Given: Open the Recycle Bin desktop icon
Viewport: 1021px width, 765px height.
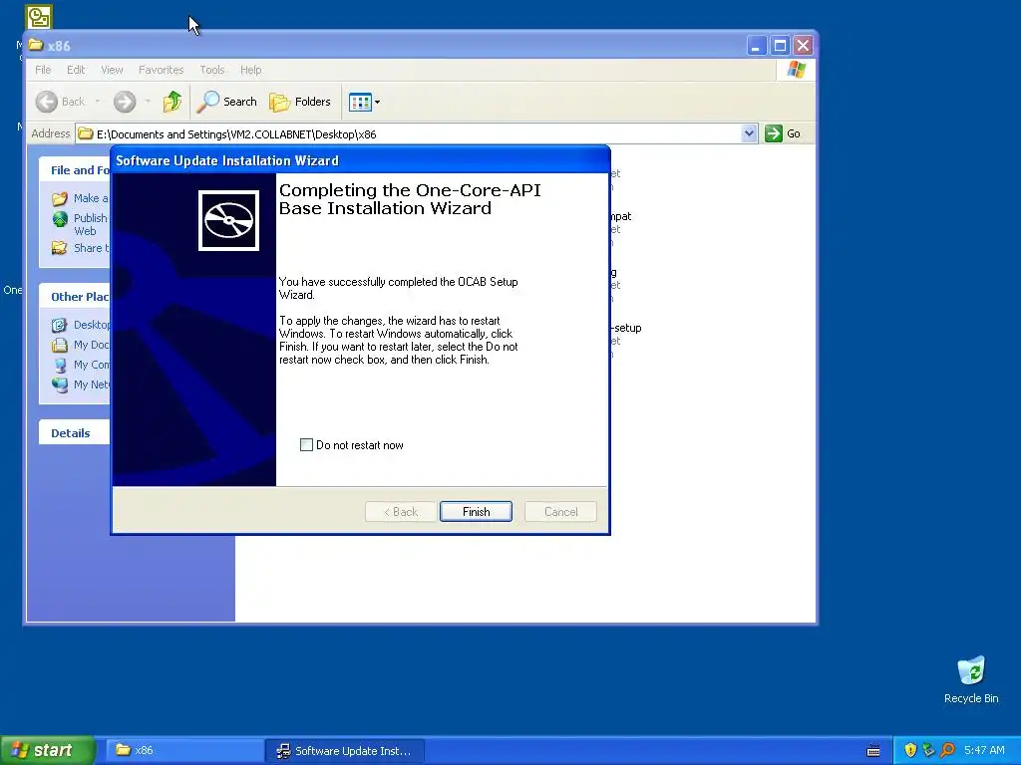Looking at the screenshot, I should pos(971,679).
